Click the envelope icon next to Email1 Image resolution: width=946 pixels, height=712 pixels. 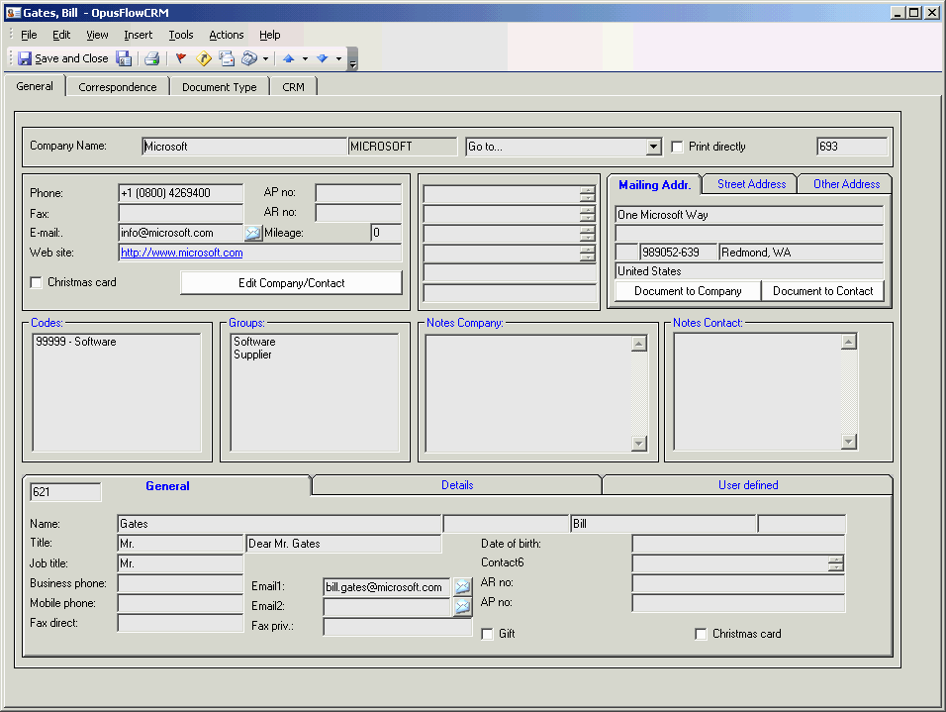[463, 586]
